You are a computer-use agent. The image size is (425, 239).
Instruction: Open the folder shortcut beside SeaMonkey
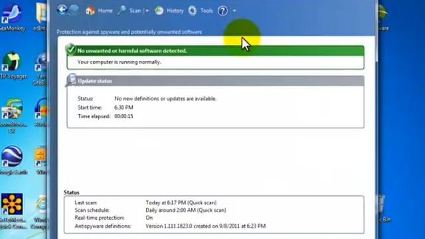pos(41,16)
